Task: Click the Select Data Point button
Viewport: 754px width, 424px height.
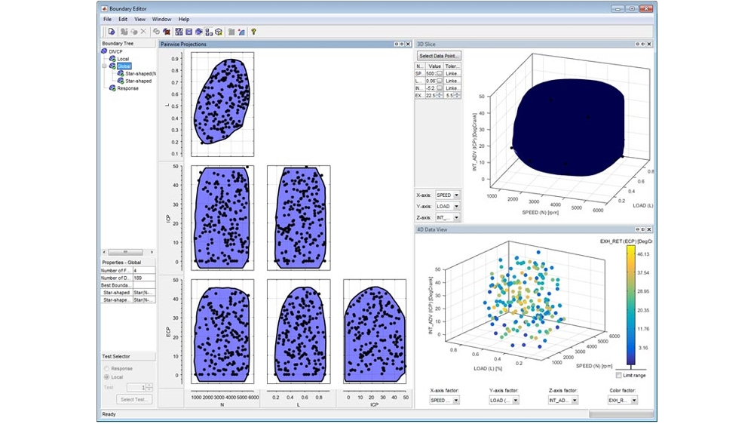Action: pos(438,56)
